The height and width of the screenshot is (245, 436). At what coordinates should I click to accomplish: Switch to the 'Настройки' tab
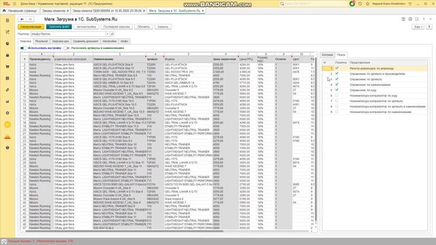(110, 41)
